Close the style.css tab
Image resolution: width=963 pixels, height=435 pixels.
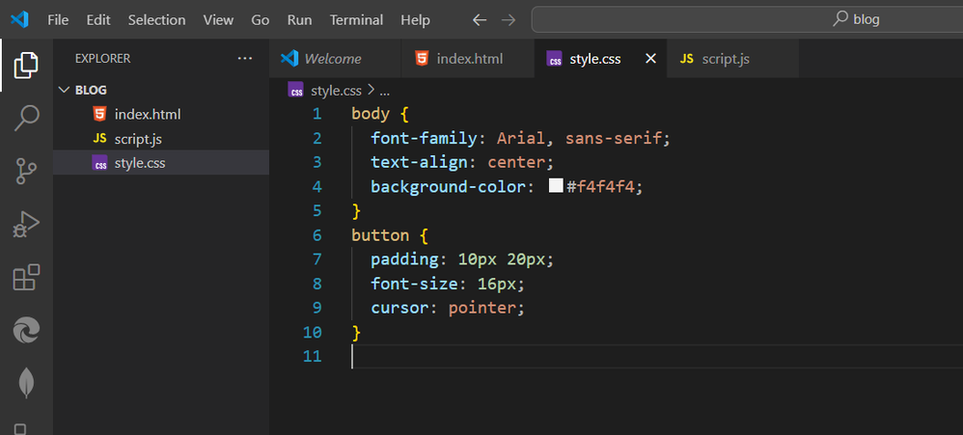tap(650, 59)
